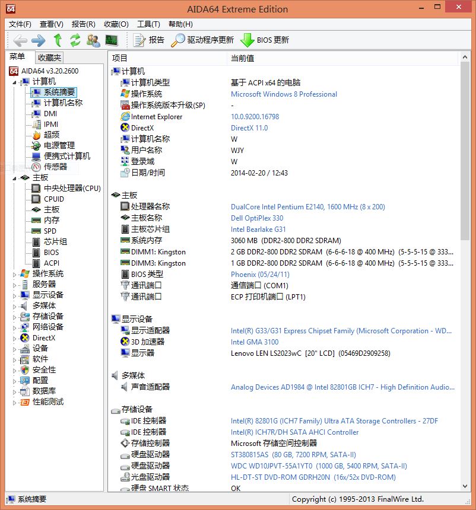Image resolution: width=476 pixels, height=510 pixels.
Task: Click the vertical scrollbar thumb
Action: coord(465,151)
